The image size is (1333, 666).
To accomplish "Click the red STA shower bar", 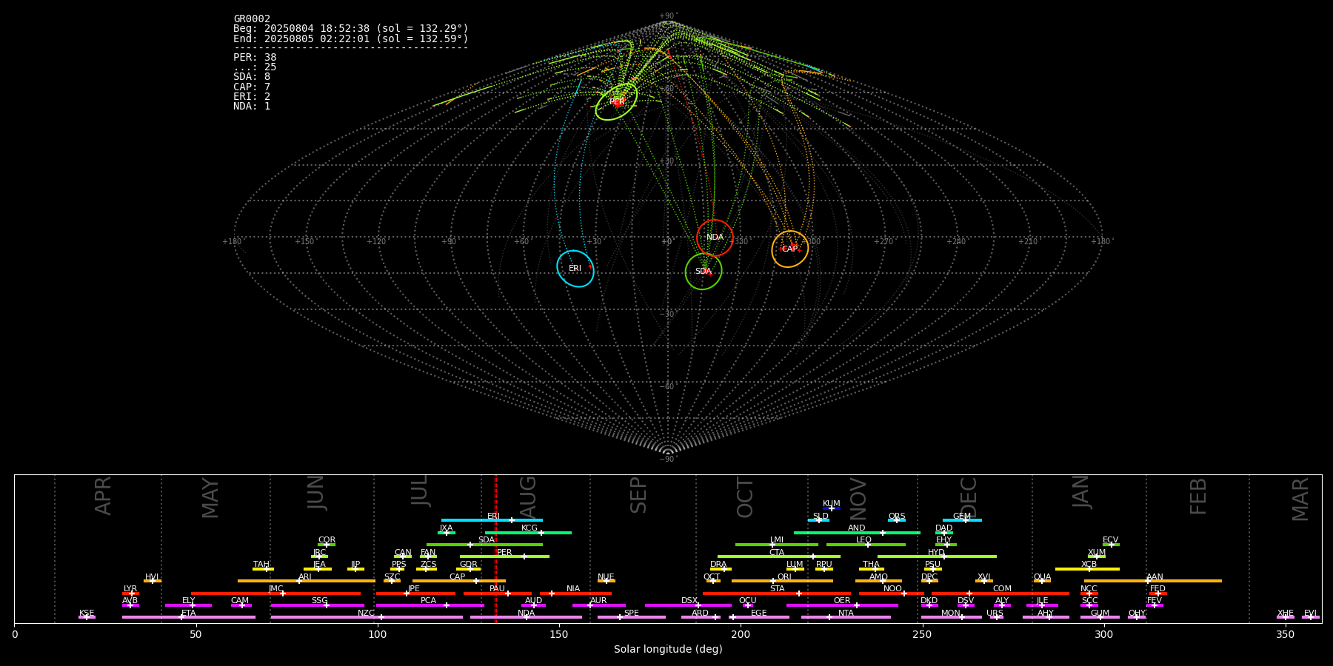I will point(777,593).
